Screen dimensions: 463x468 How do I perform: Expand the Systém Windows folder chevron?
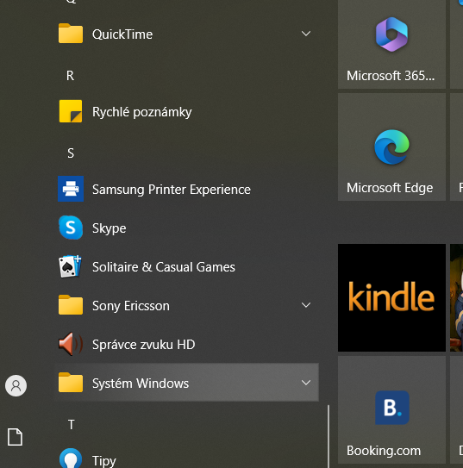pos(306,383)
